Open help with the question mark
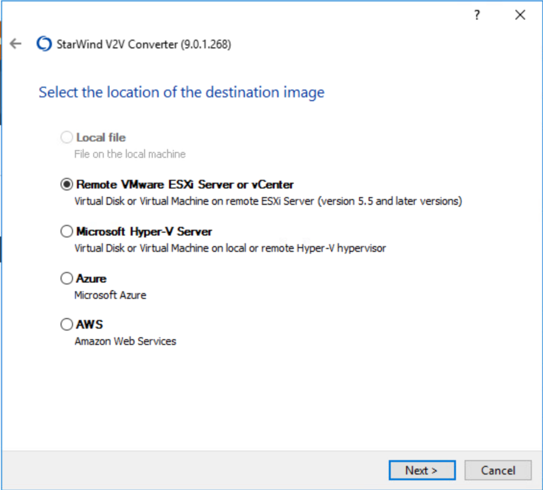543x490 pixels. click(477, 15)
